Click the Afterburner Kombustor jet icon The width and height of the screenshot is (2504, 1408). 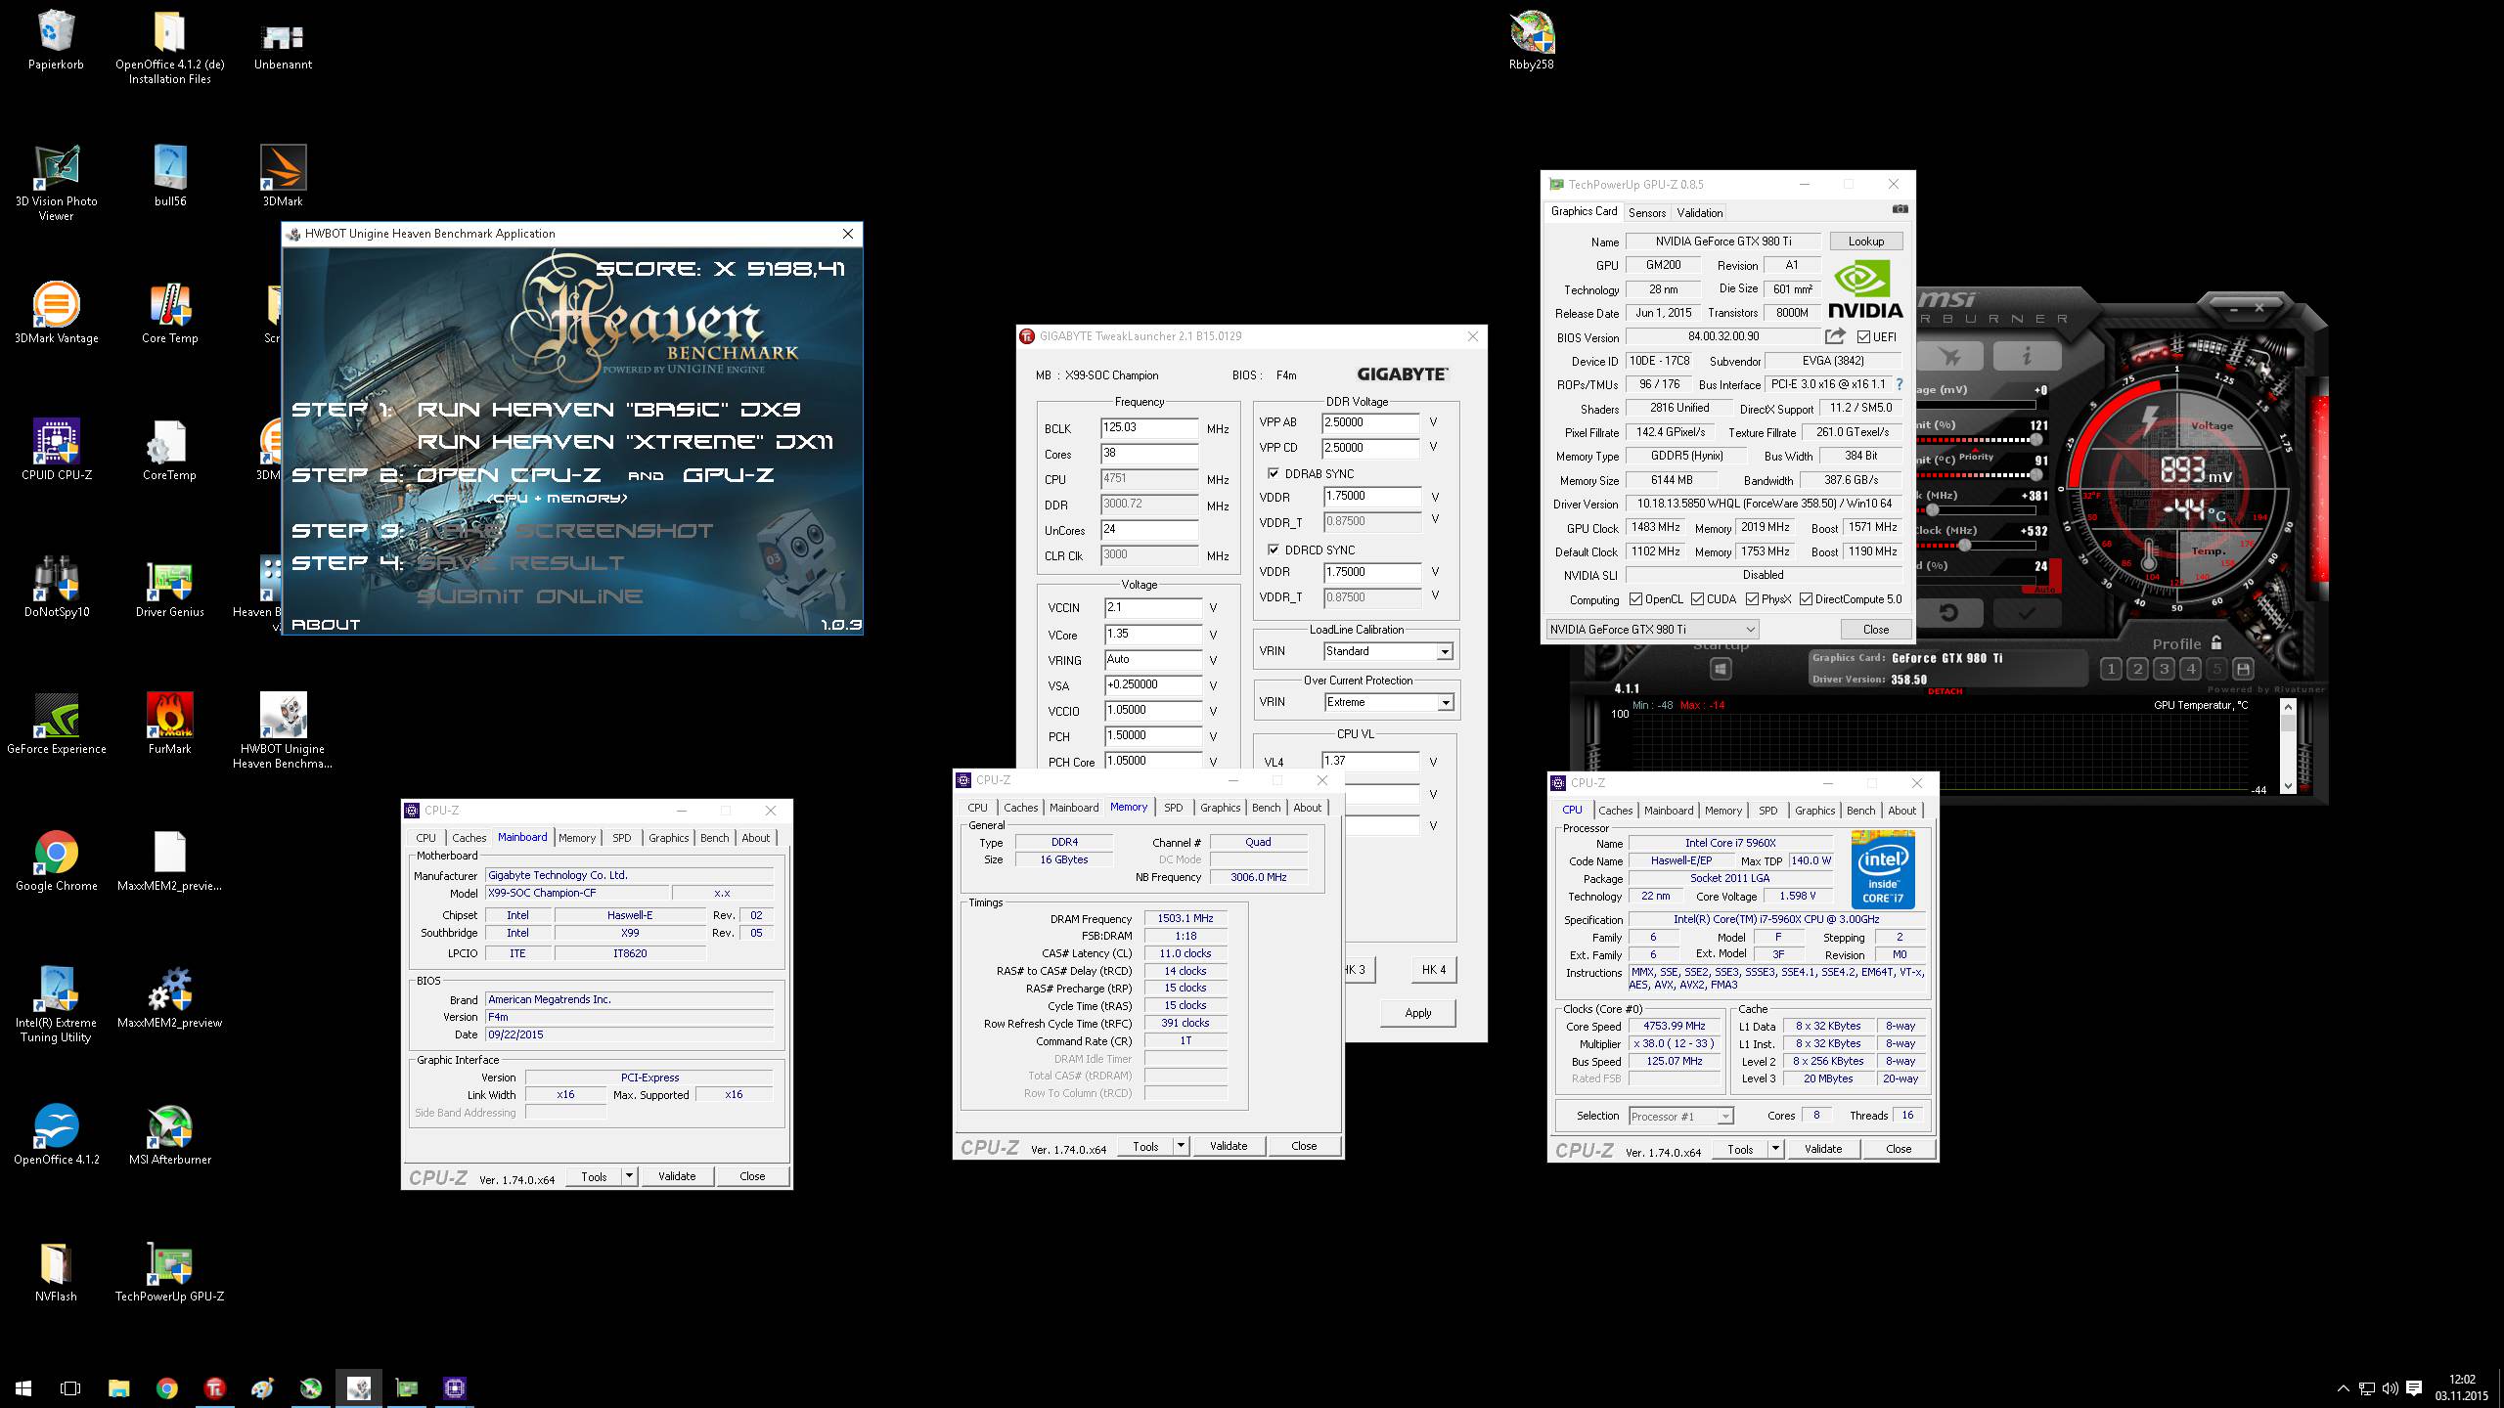(x=1948, y=356)
